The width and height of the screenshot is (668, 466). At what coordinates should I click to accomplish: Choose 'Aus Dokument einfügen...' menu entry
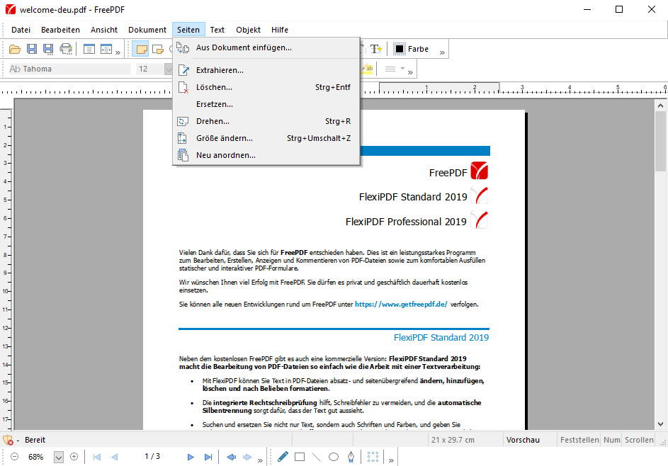click(266, 47)
